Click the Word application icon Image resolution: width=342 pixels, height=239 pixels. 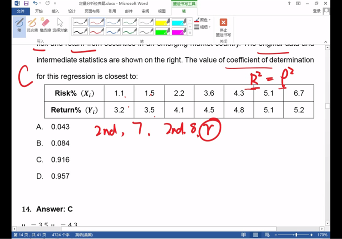(x=17, y=3)
